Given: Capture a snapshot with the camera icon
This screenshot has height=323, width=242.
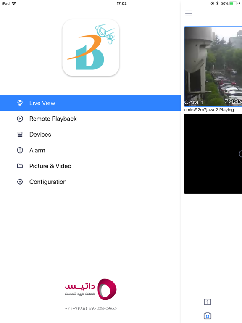Looking at the screenshot, I should tap(208, 316).
